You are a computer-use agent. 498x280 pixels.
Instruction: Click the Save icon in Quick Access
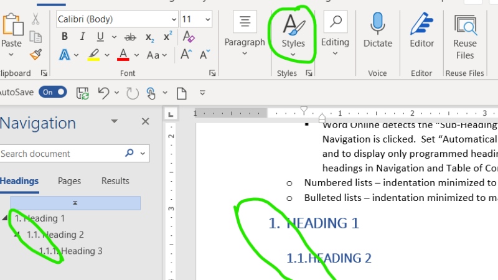[x=83, y=93]
